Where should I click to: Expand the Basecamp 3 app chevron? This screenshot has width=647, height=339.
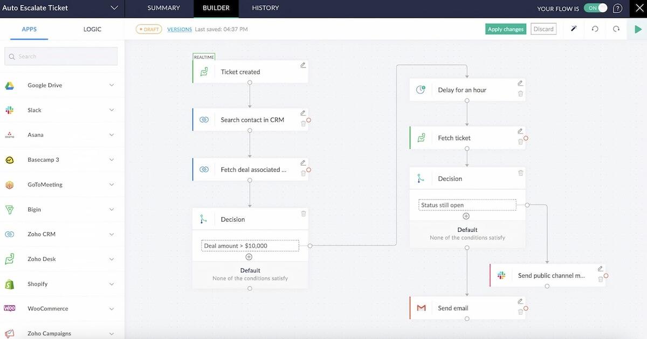pyautogui.click(x=112, y=160)
